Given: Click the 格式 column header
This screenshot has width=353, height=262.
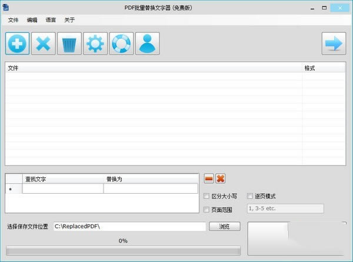Looking at the screenshot, I should pos(324,68).
